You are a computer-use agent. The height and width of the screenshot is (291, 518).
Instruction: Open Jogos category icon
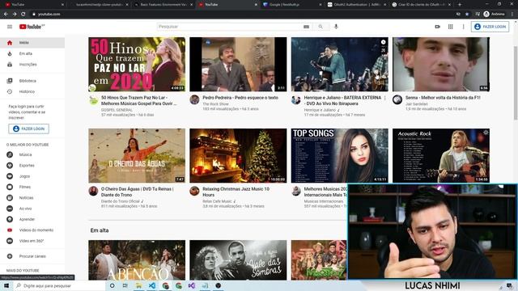tap(10, 176)
